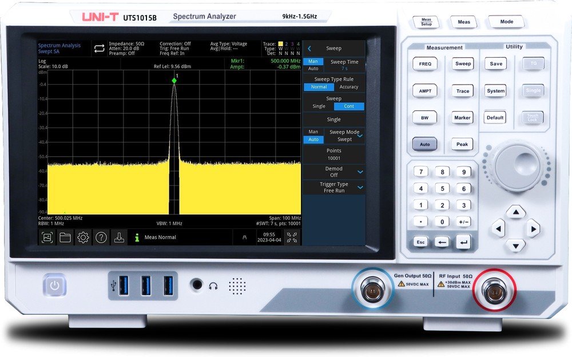
Task: Set Sweep Time to Auto
Action: (x=313, y=69)
